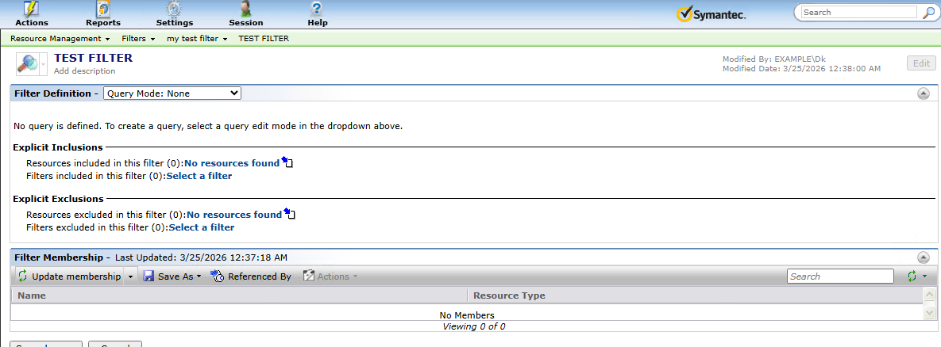
Task: Open the refresh options dropdown arrow
Action: (924, 276)
